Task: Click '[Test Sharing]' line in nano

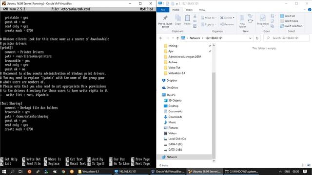Action: [x=11, y=104]
